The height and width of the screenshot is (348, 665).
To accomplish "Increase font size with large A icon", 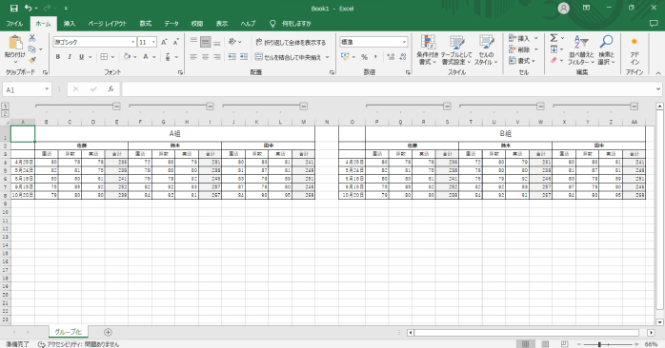I will click(x=164, y=42).
